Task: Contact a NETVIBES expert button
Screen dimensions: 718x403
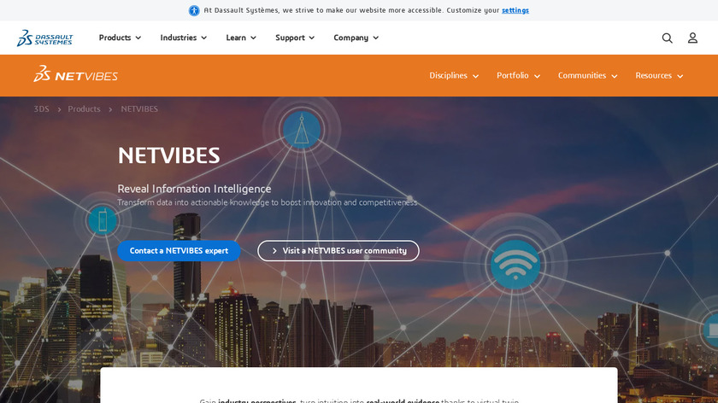Action: (x=179, y=251)
